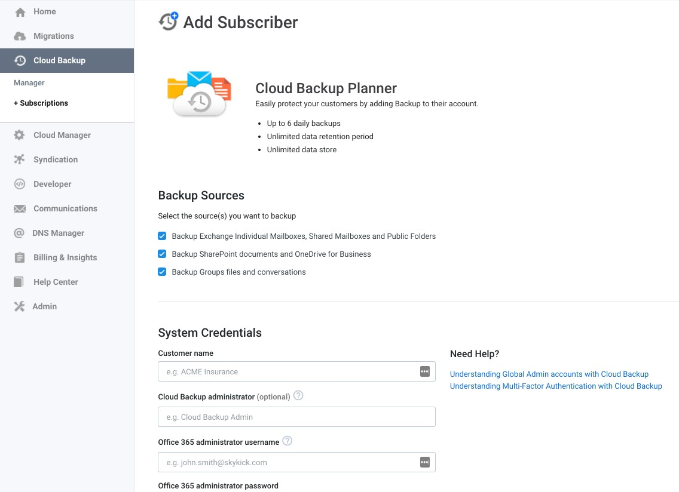Uncheck Backup Exchange Individual Mailboxes checkbox
The width and height of the screenshot is (679, 492).
[162, 236]
